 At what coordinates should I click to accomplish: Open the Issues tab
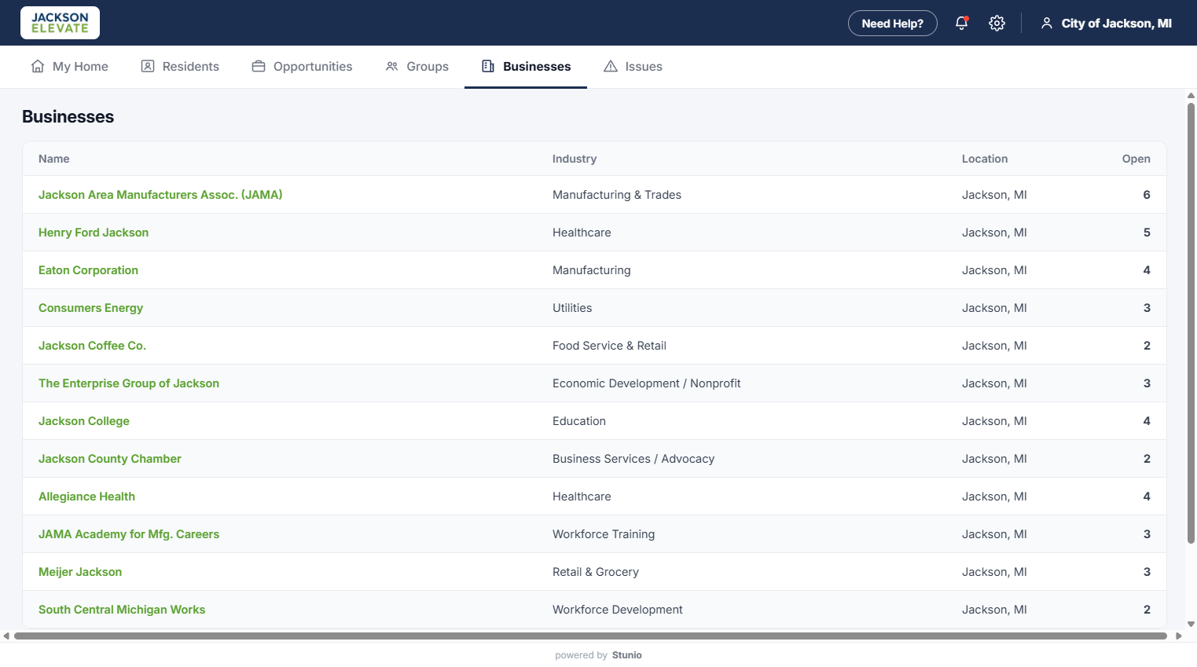(633, 67)
